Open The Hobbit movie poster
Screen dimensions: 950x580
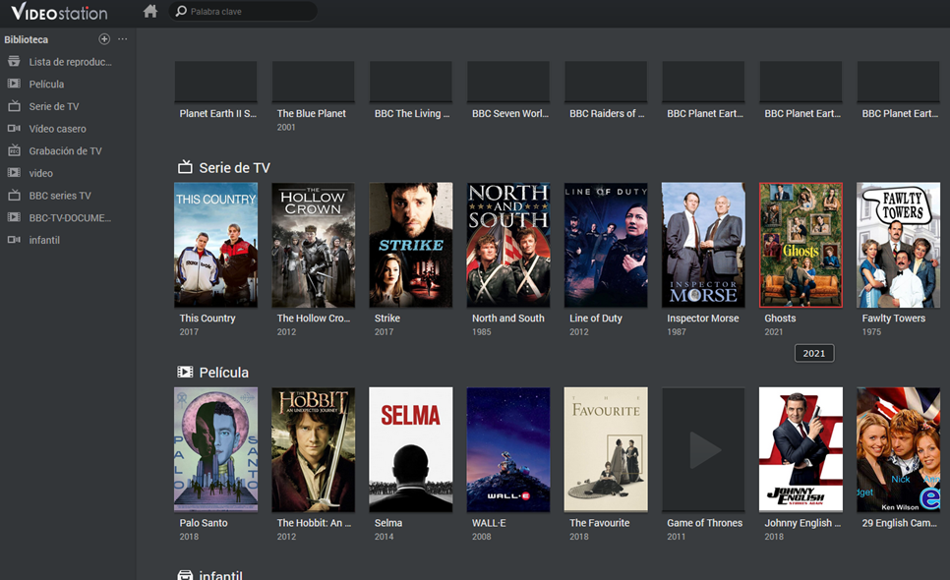tap(314, 449)
